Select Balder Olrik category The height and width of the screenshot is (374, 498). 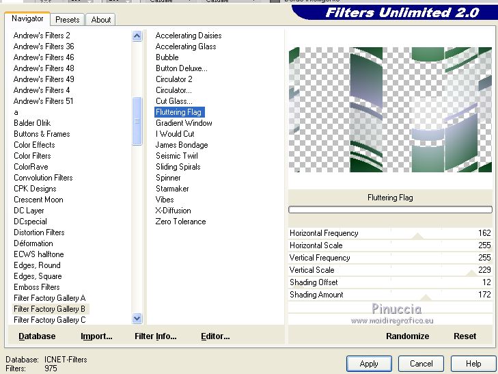tap(32, 123)
